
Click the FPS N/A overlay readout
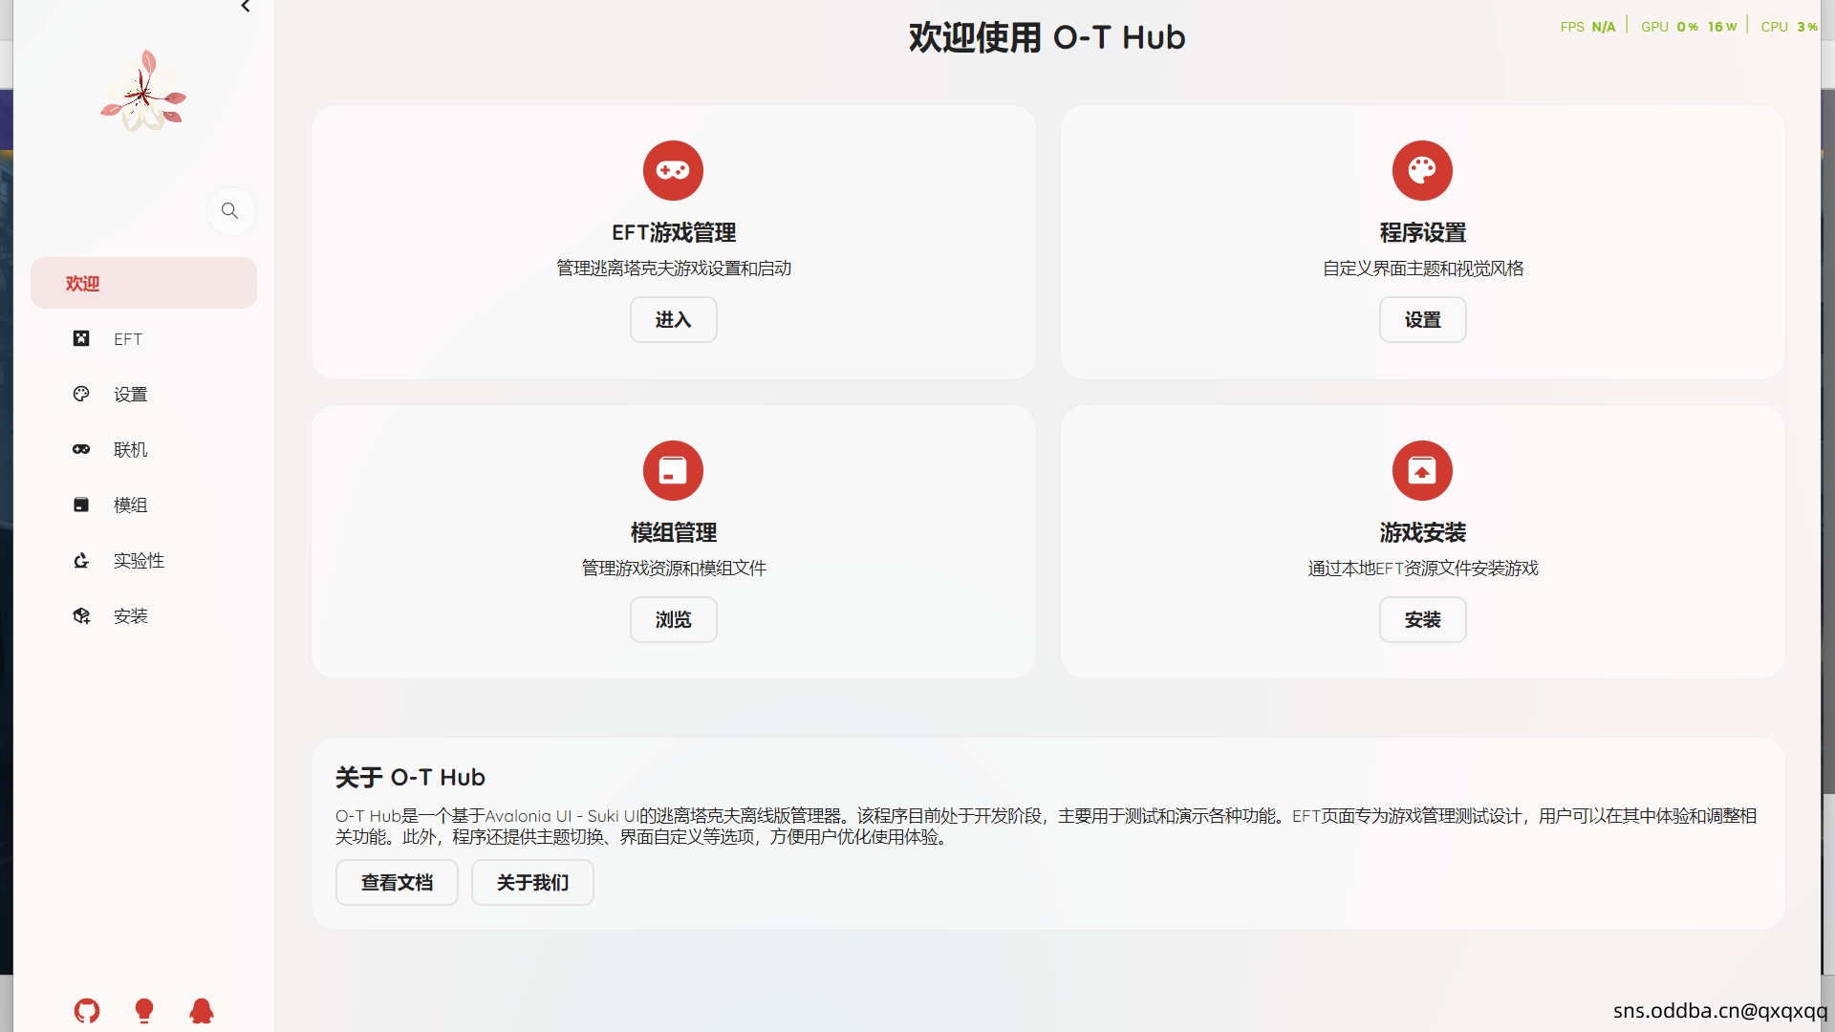pos(1587,27)
